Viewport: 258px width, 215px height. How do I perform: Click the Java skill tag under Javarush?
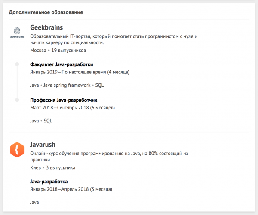coord(34,202)
